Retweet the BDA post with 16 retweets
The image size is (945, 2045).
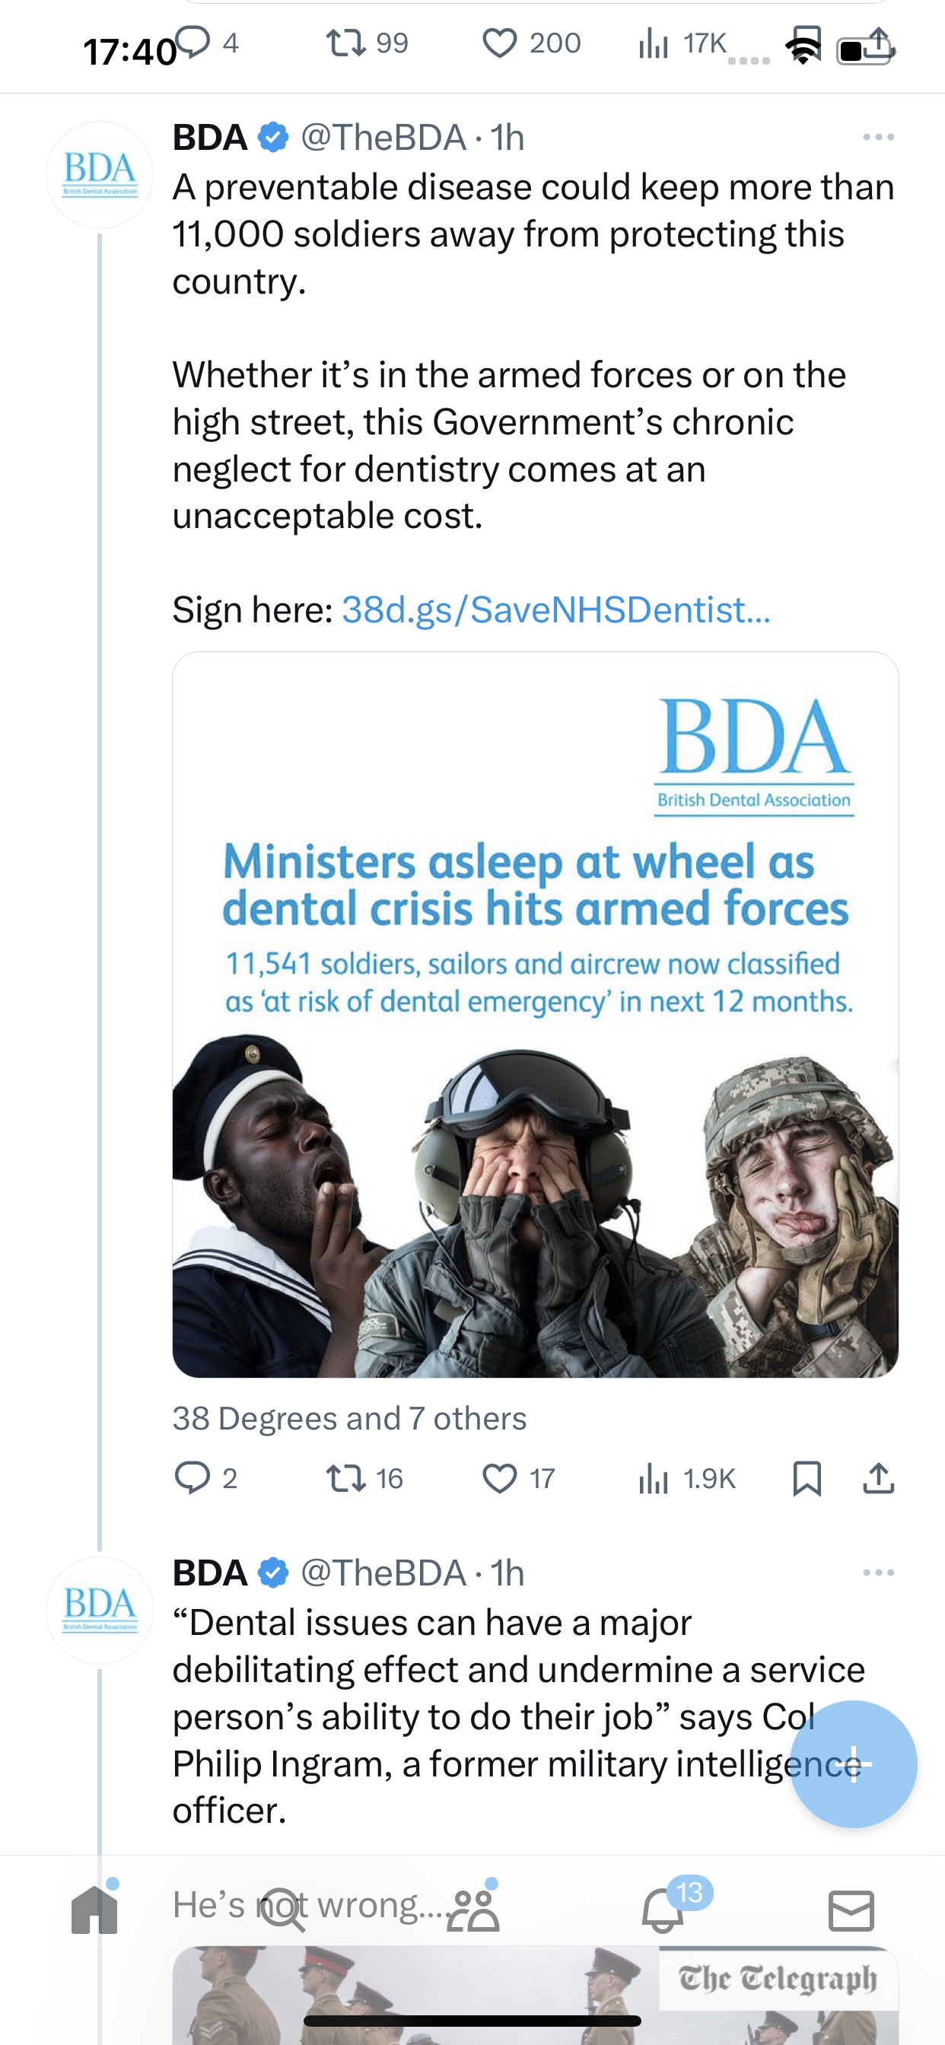pyautogui.click(x=364, y=1478)
